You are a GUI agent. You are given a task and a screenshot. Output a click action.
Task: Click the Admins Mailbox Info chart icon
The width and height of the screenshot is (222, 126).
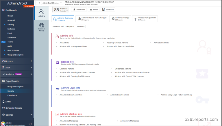(57, 114)
